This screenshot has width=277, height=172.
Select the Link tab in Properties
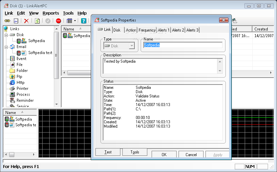coord(104,29)
